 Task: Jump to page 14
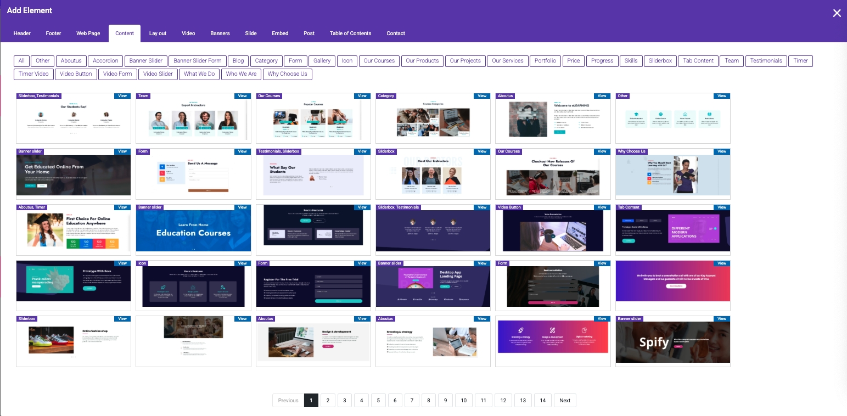[542, 401]
